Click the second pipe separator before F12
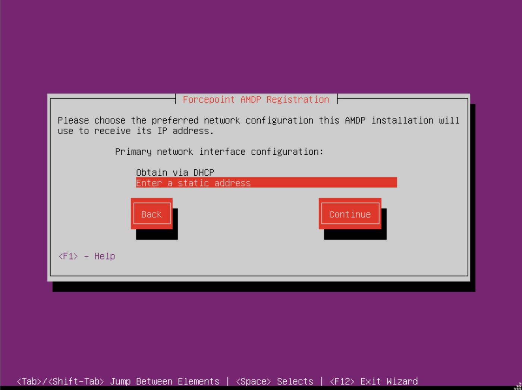This screenshot has width=522, height=390. point(321,381)
